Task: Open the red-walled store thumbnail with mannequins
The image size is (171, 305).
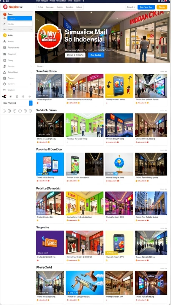Action: tap(85, 243)
